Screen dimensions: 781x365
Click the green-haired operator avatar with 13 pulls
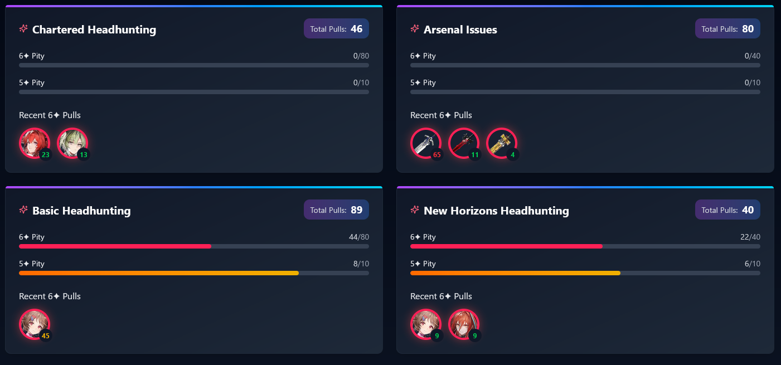[72, 143]
